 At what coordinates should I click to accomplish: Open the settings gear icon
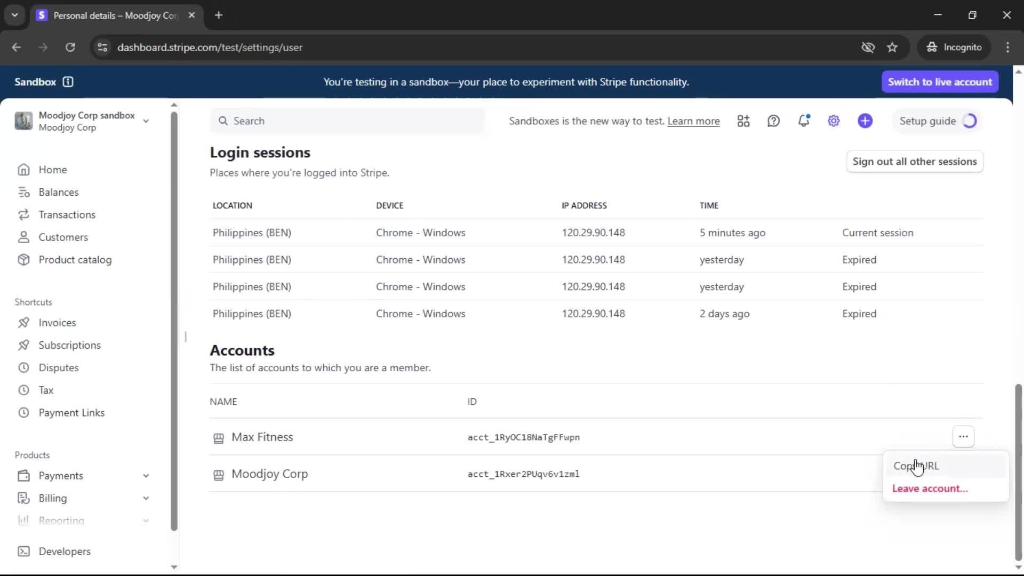pyautogui.click(x=834, y=121)
